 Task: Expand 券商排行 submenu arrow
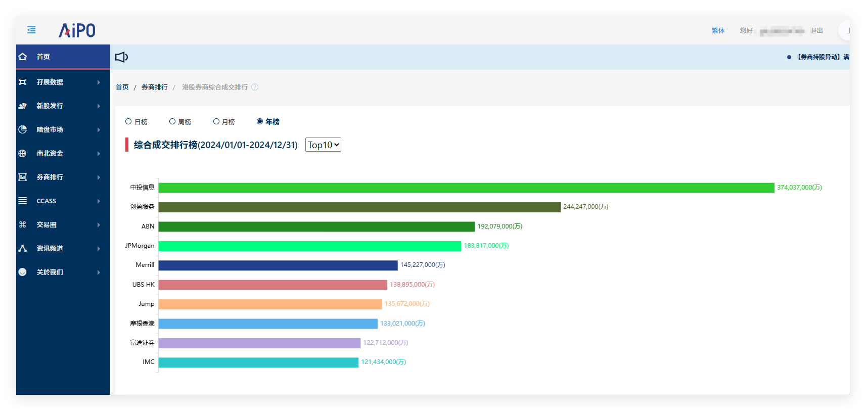pyautogui.click(x=99, y=177)
